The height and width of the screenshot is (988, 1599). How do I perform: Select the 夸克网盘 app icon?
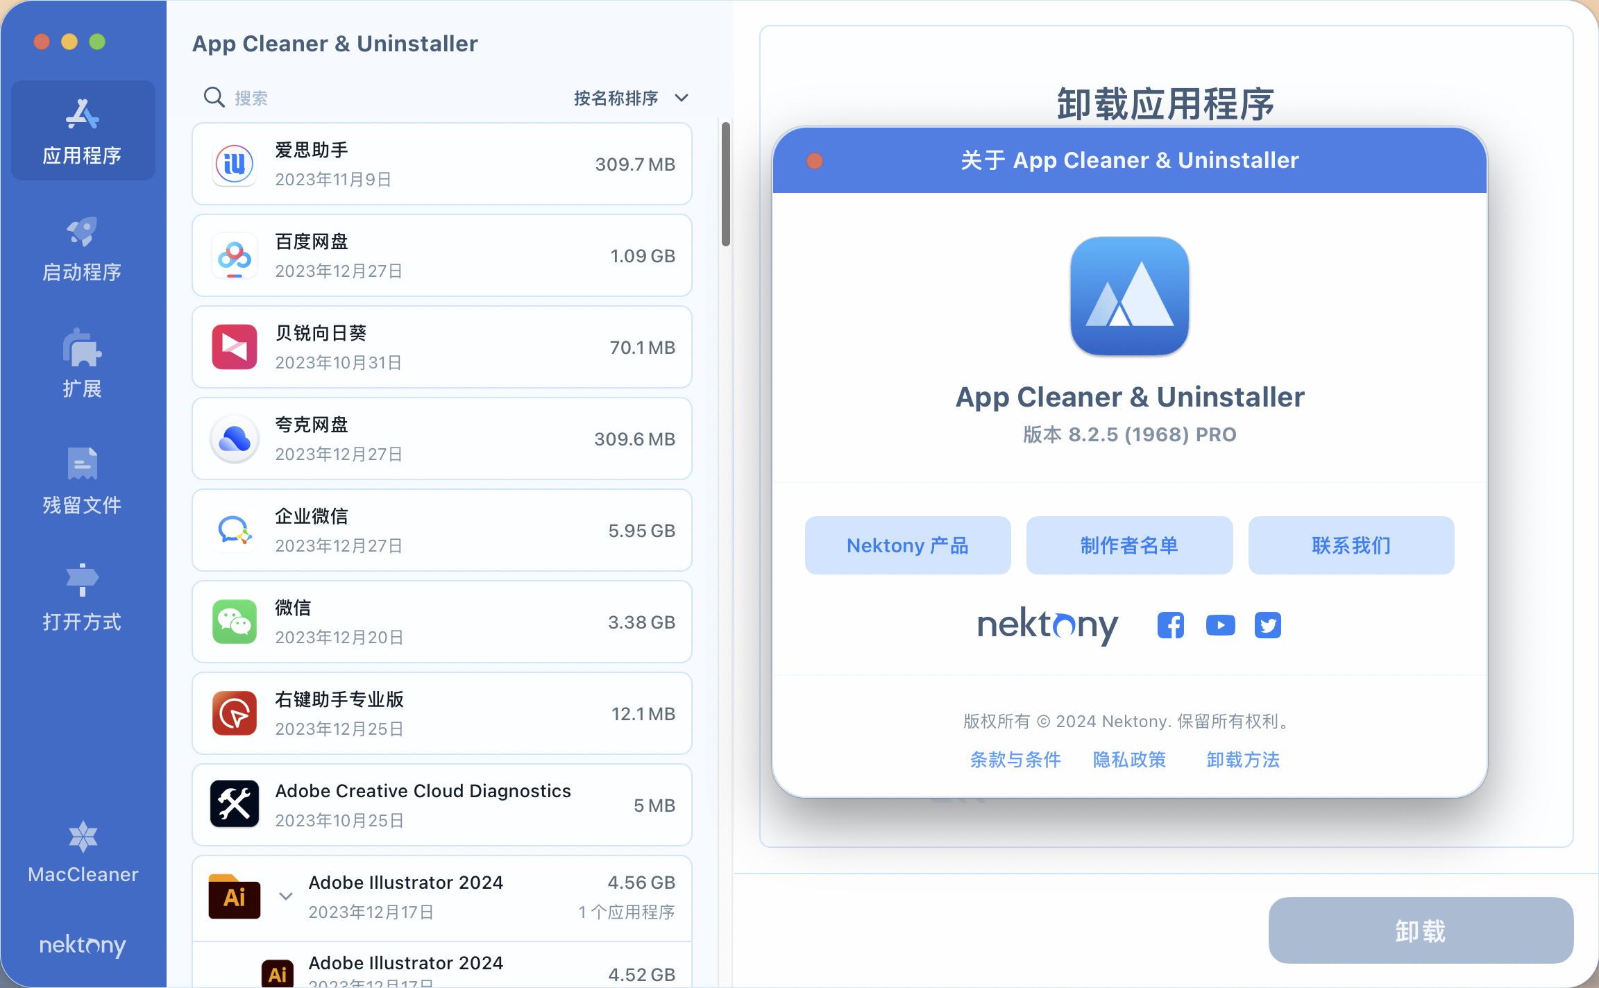(x=235, y=439)
